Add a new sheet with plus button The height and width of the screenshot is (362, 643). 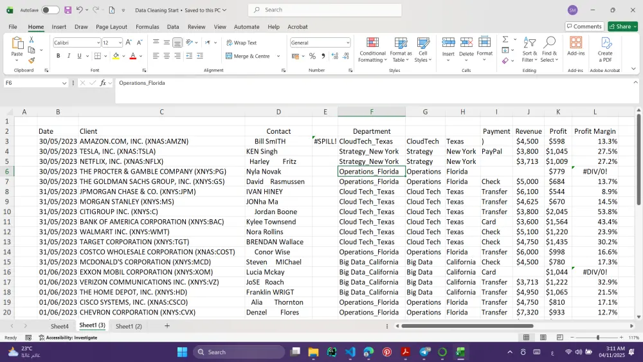[x=167, y=326]
